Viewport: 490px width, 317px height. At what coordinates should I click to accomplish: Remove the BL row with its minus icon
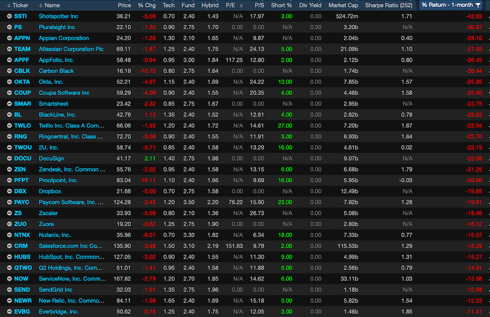pyautogui.click(x=9, y=115)
